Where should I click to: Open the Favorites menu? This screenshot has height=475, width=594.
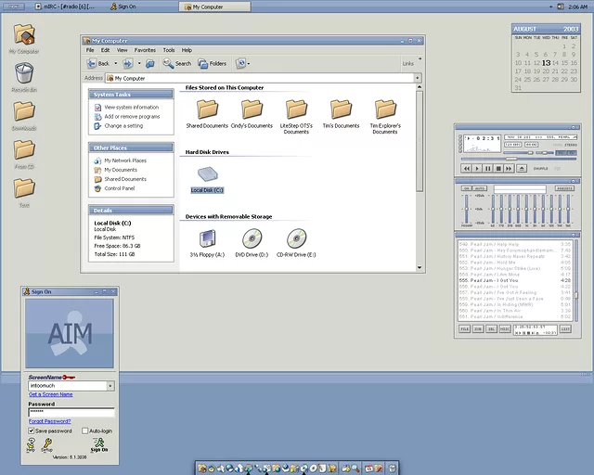pyautogui.click(x=145, y=50)
